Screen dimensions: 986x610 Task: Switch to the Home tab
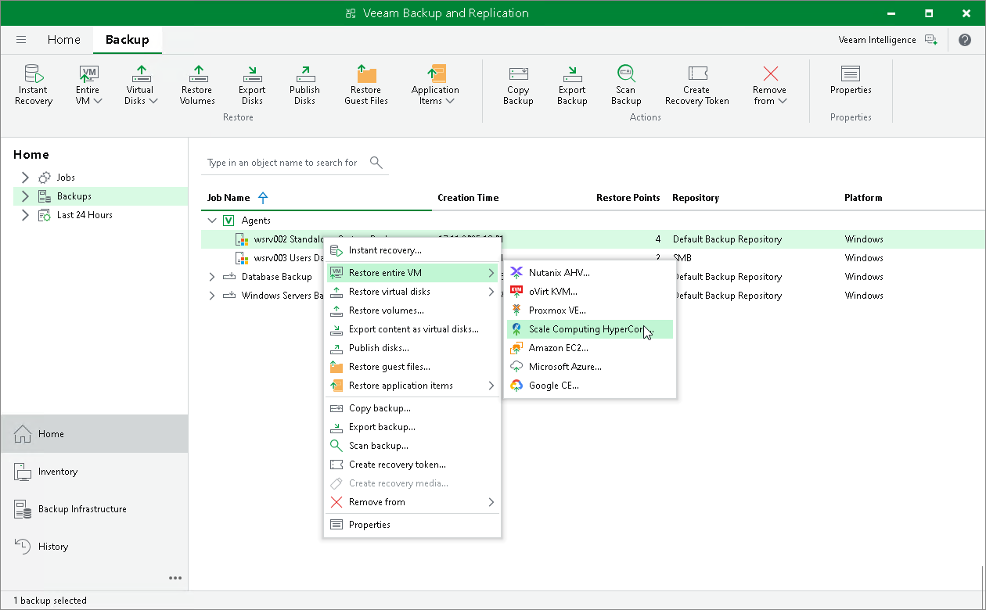pos(63,39)
